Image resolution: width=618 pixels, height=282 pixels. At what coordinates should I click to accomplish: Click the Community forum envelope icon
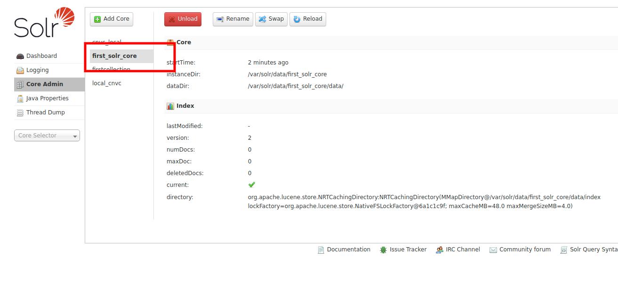click(493, 250)
